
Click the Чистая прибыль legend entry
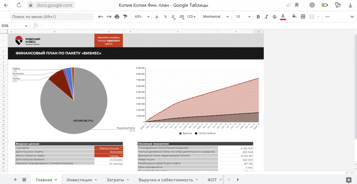click(x=205, y=133)
